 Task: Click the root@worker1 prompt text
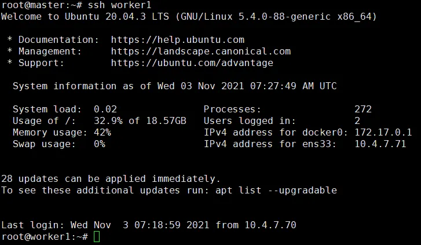tap(45, 237)
